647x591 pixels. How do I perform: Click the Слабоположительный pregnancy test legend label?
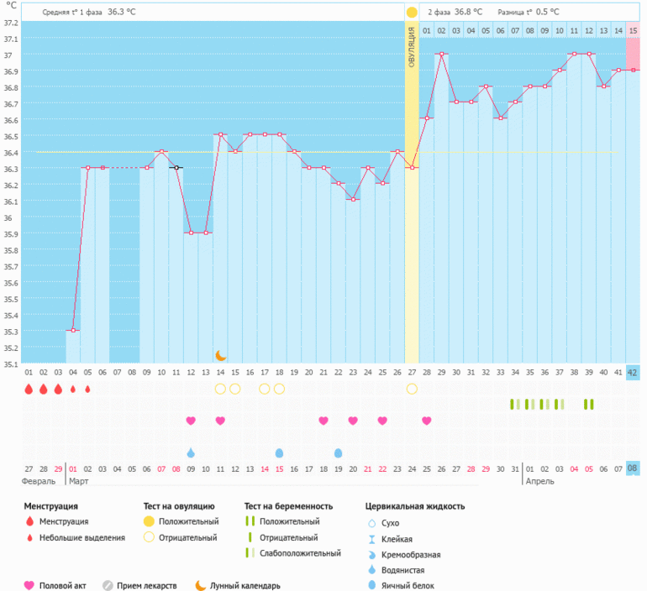[x=300, y=553]
